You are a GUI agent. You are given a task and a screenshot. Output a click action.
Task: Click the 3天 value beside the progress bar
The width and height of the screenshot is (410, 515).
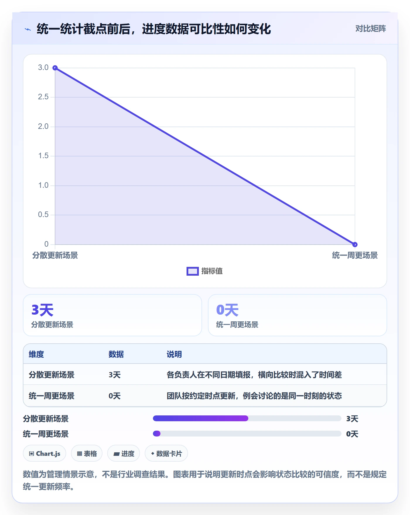[352, 419]
